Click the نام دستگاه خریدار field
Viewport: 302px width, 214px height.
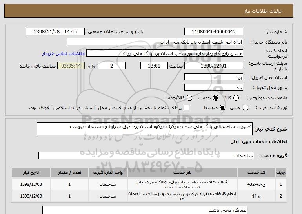pyautogui.click(x=155, y=42)
